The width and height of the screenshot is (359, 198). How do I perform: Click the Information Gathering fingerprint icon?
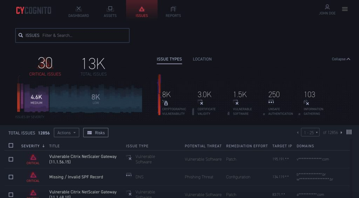pos(306,103)
